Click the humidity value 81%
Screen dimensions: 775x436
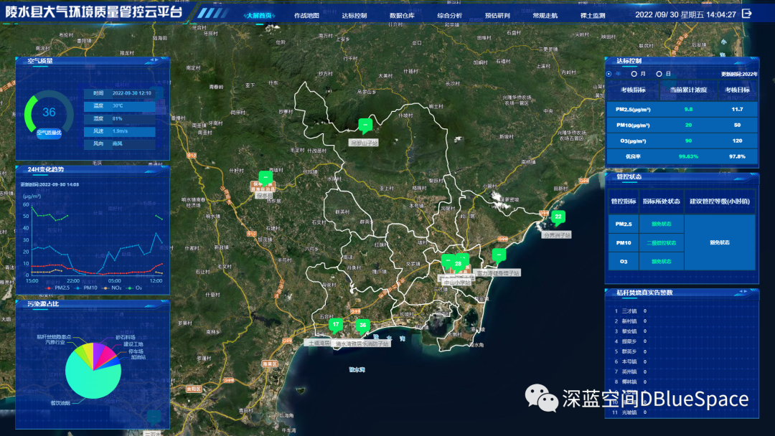(117, 118)
